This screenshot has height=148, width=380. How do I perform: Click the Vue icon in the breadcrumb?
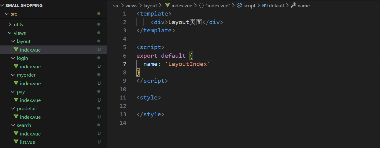tap(168, 5)
